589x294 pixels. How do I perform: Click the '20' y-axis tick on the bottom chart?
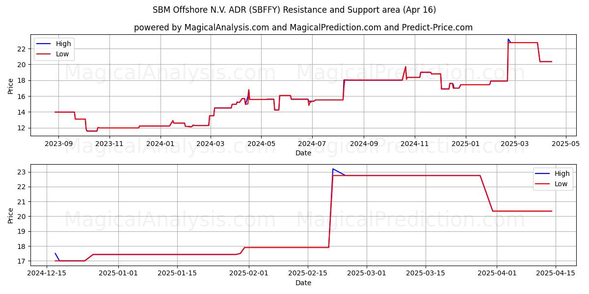pyautogui.click(x=23, y=217)
